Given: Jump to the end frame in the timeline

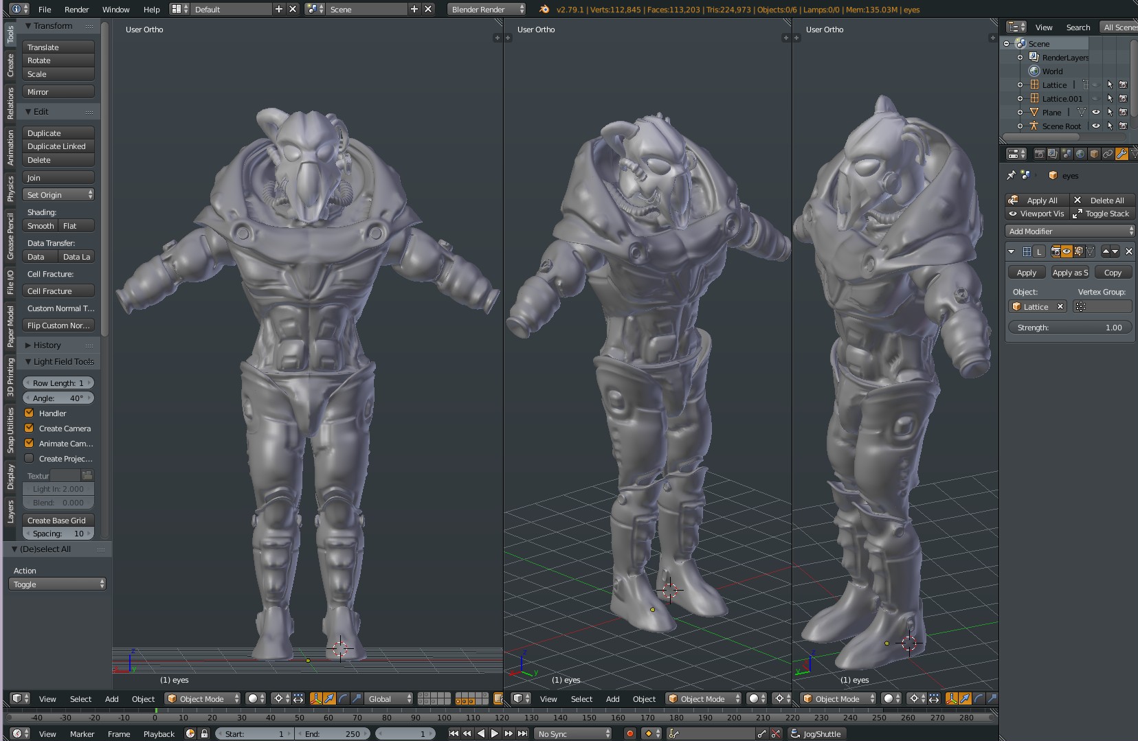Looking at the screenshot, I should [x=522, y=733].
